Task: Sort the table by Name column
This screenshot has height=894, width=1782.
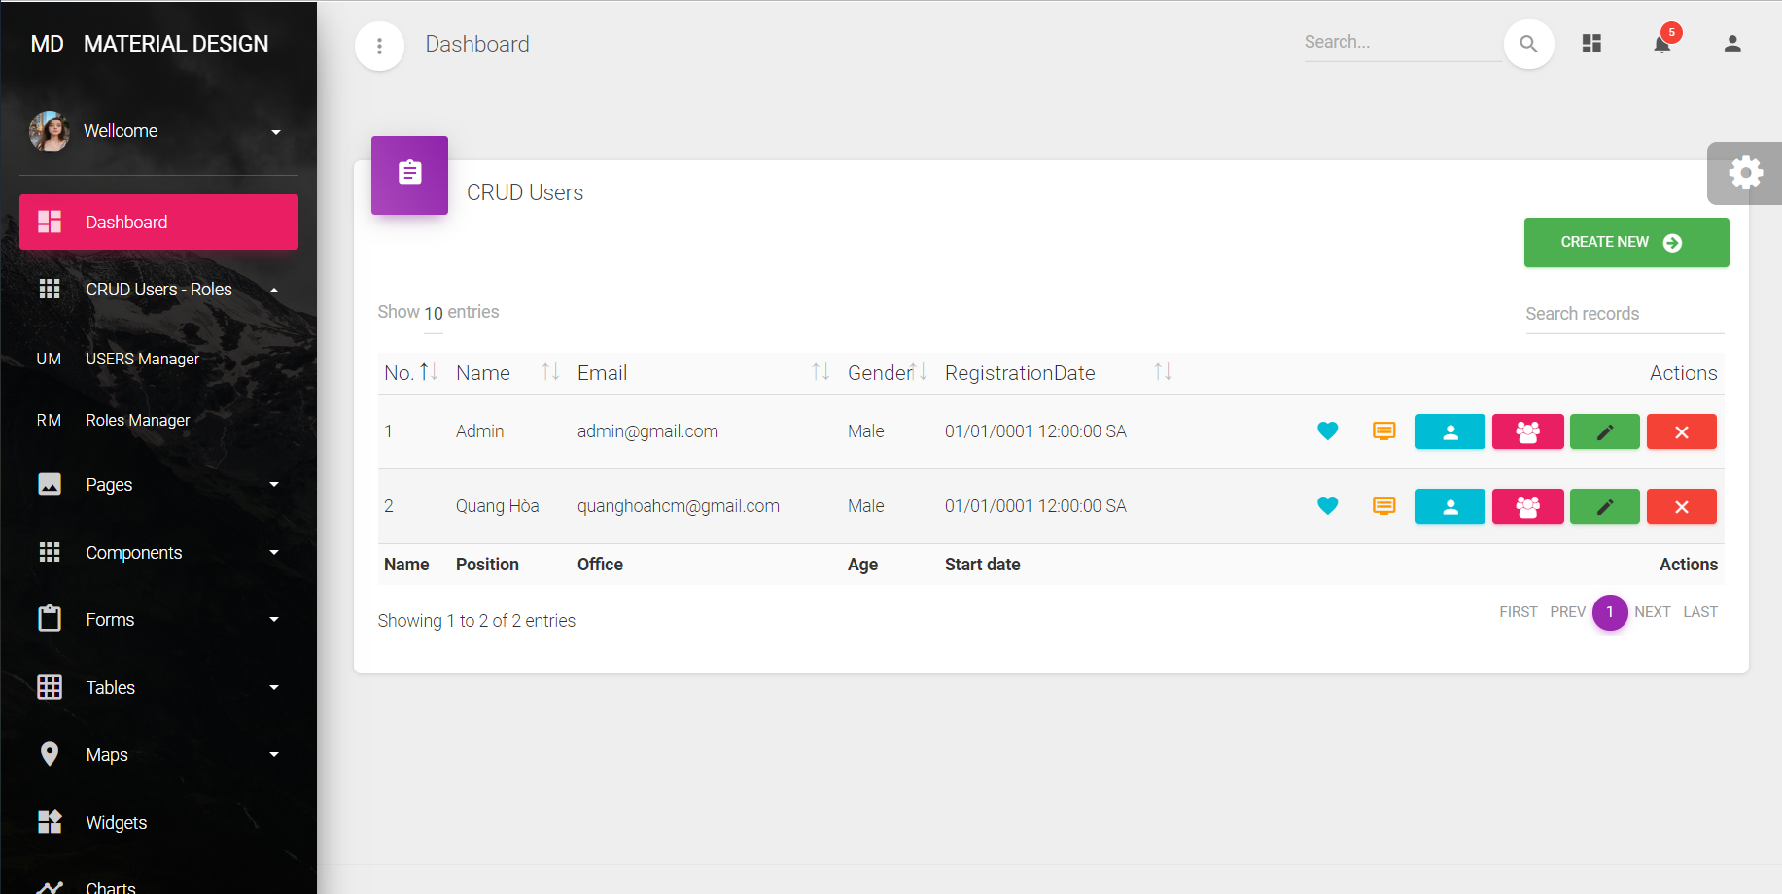Action: click(550, 372)
